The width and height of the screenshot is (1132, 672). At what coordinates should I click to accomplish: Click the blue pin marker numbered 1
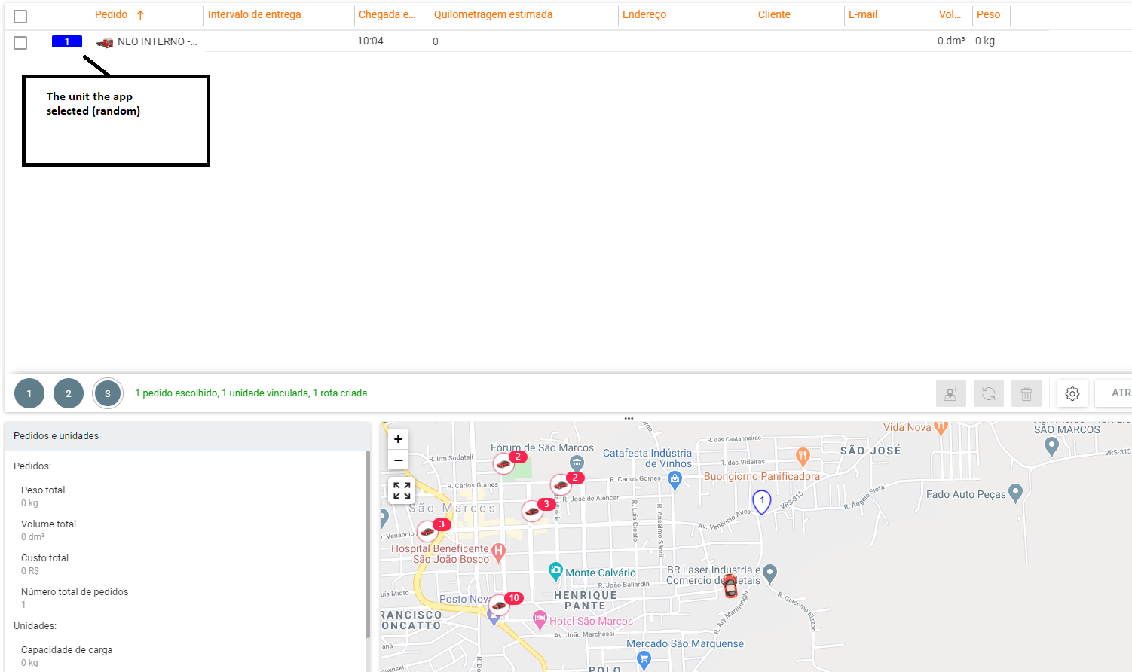point(762,502)
